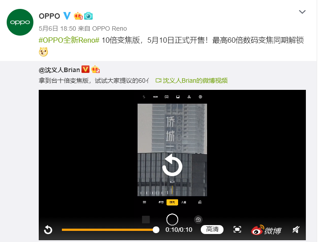Click the crown membership badge next to OPPO
321x242 pixels.
tap(78, 16)
